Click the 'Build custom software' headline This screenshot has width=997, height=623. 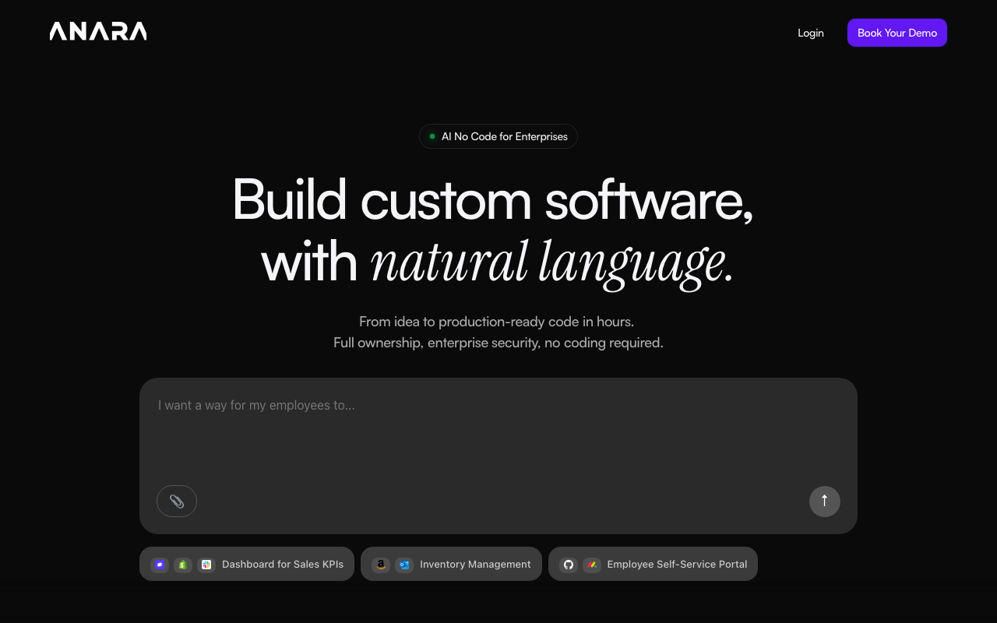[x=492, y=201]
